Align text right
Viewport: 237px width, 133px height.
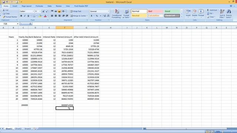59,16
